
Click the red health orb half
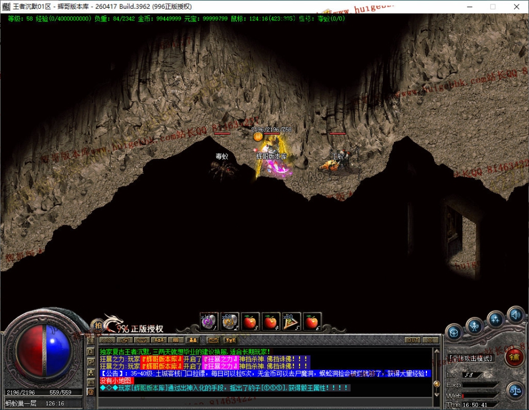point(30,350)
